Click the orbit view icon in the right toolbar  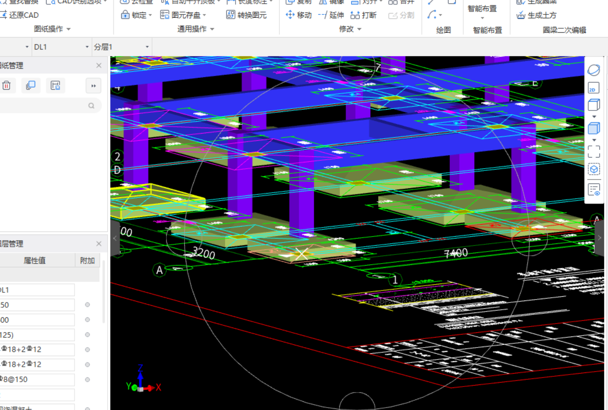pyautogui.click(x=594, y=70)
